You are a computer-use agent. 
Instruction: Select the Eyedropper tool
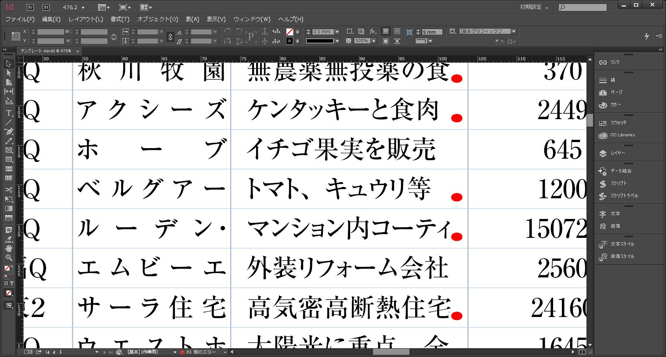(x=9, y=239)
